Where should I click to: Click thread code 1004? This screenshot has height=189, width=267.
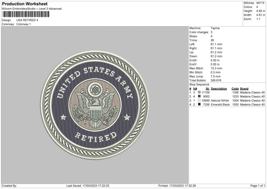235,101
